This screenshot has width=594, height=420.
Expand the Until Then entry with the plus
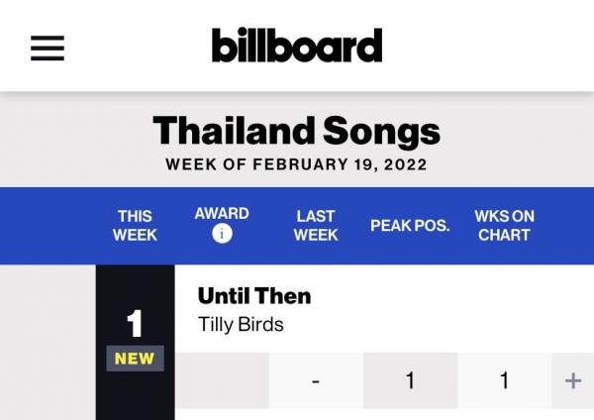pos(573,380)
